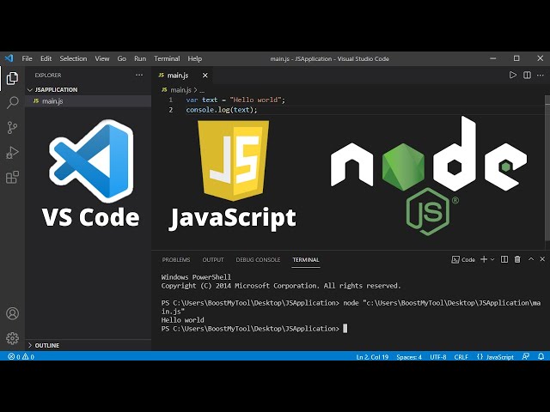Click the EXPLORER sidebar title

tap(48, 76)
